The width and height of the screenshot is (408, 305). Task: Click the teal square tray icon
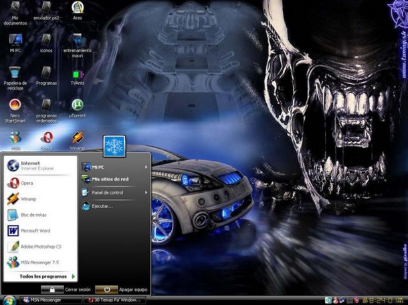(328, 300)
